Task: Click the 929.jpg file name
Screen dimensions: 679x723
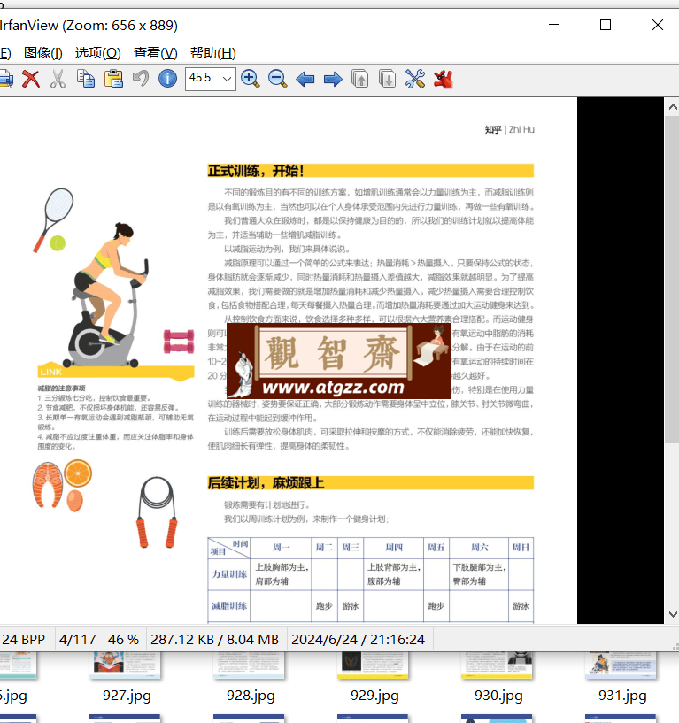Action: click(374, 696)
